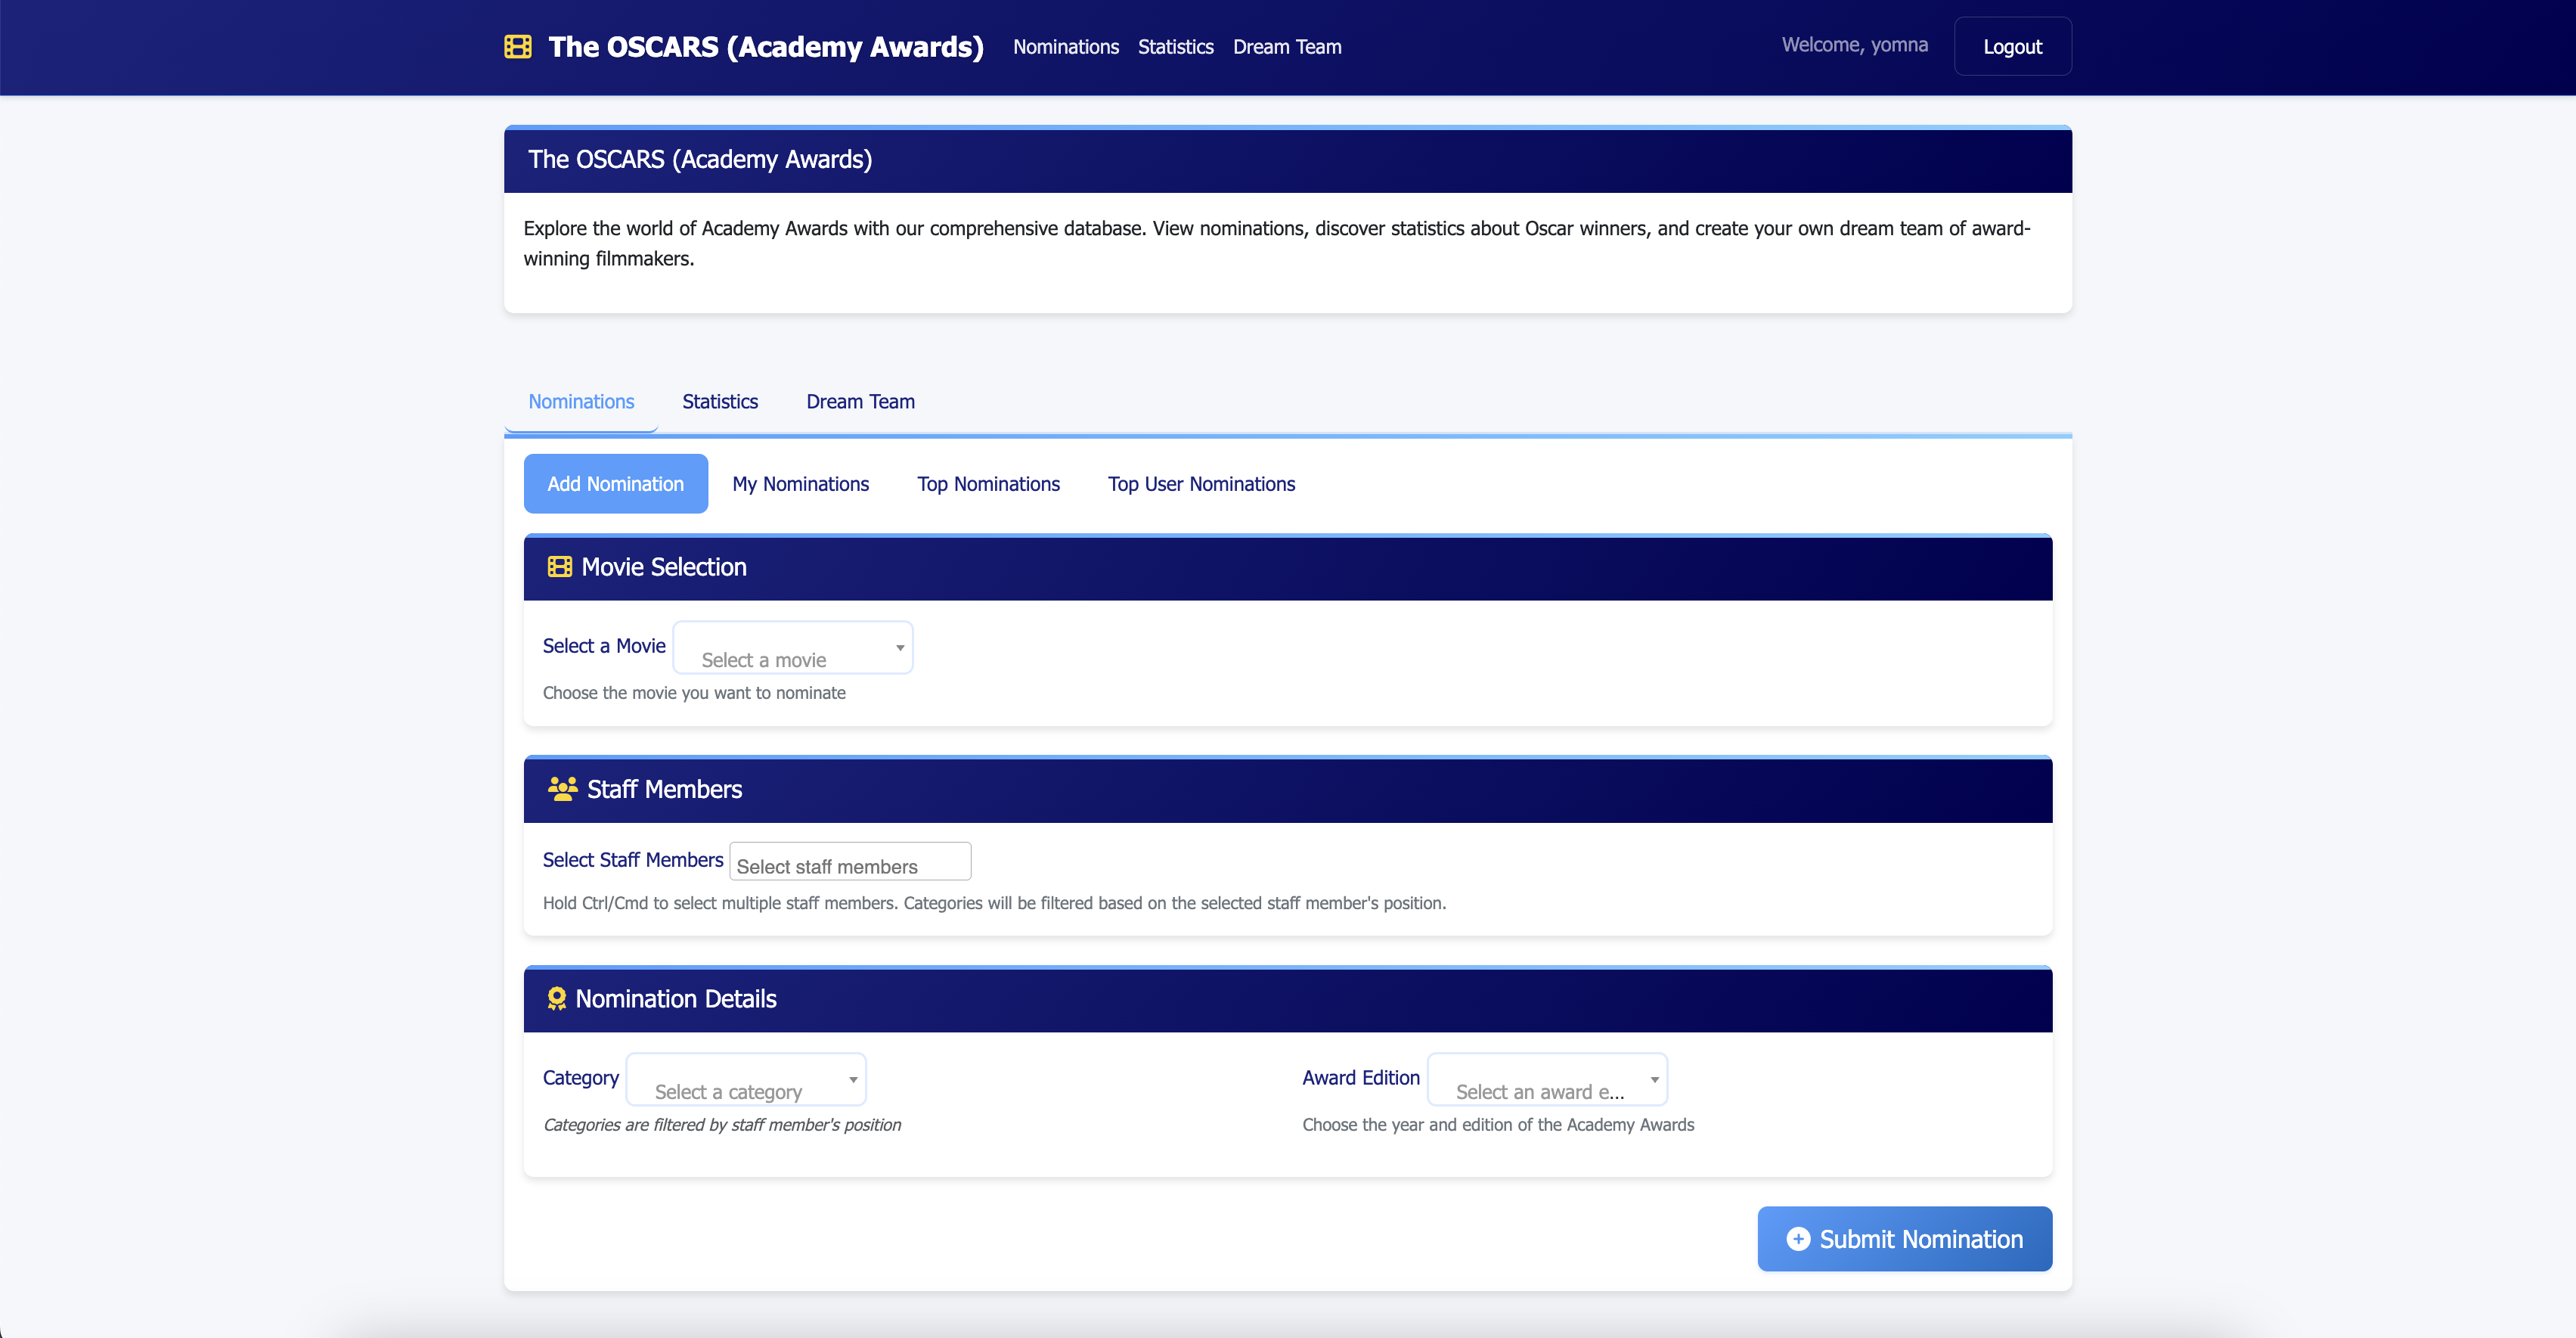Image resolution: width=2576 pixels, height=1338 pixels.
Task: Click the Submit Nomination button
Action: [x=1905, y=1239]
